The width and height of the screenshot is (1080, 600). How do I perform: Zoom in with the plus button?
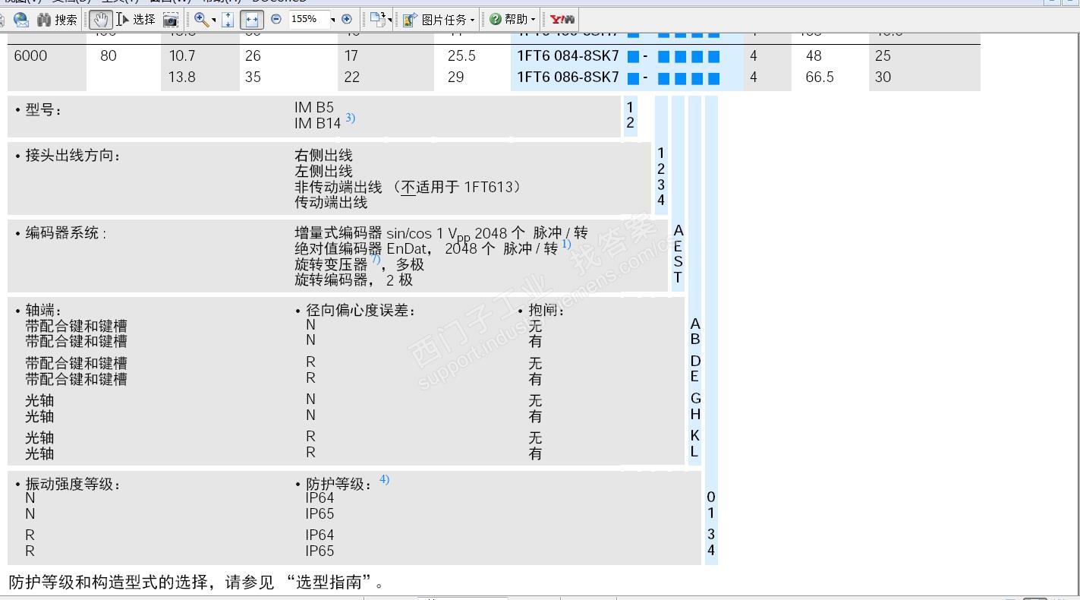pos(347,19)
